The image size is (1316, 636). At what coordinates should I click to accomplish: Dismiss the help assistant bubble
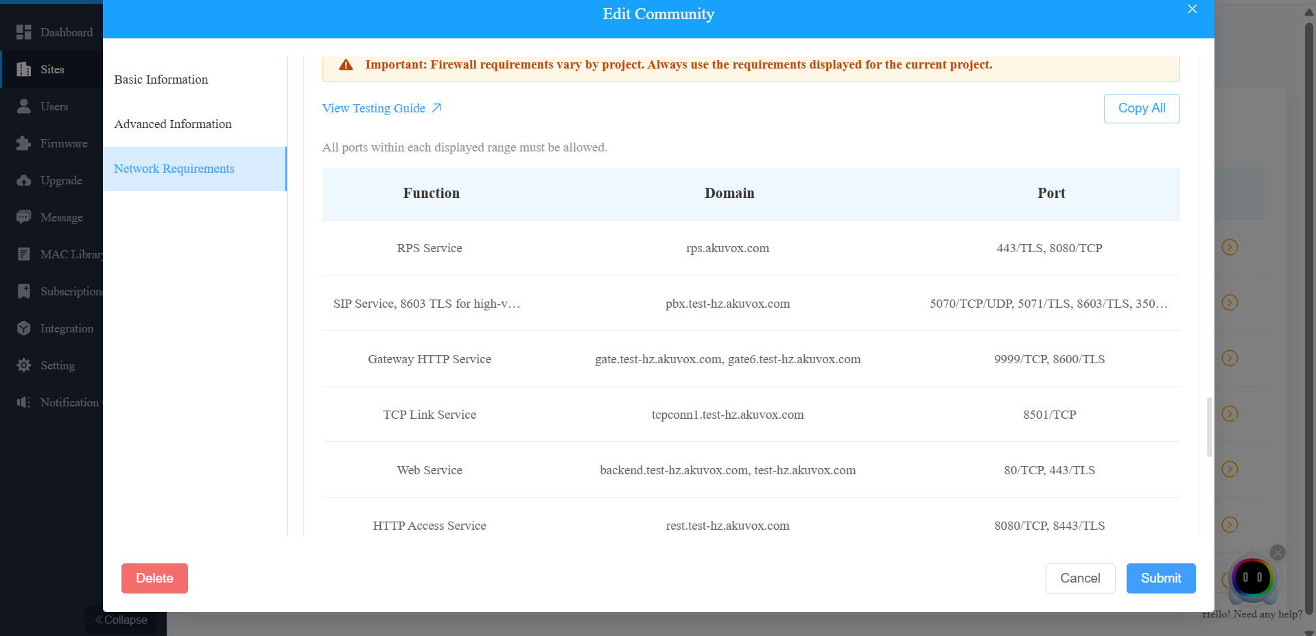(1278, 552)
